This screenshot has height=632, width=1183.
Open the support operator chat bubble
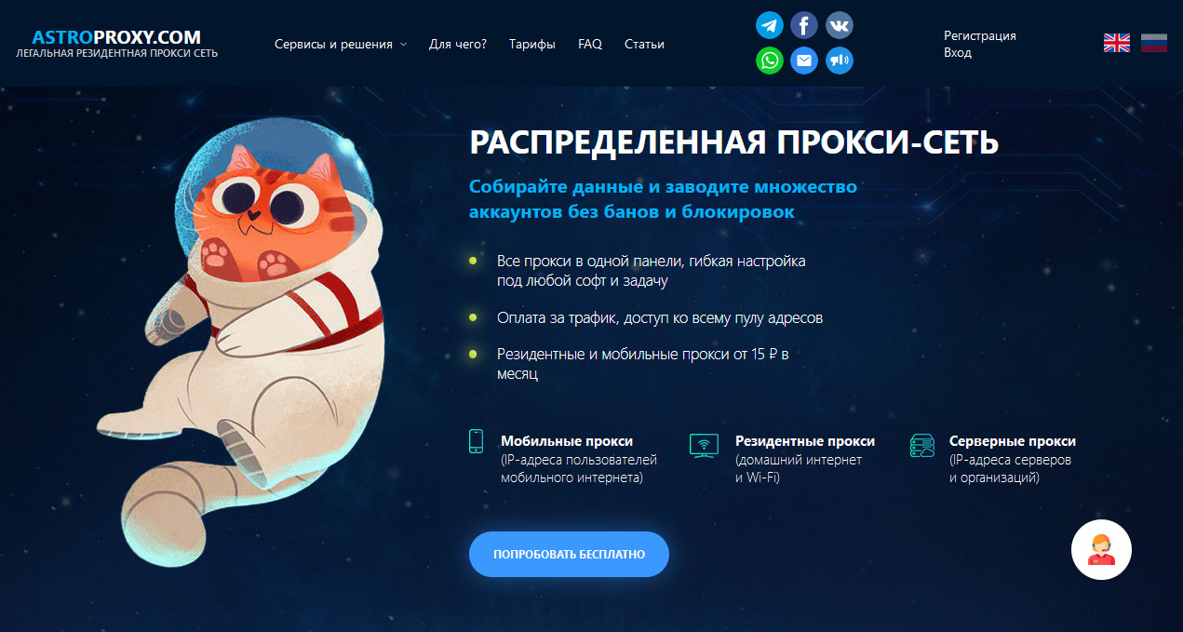click(1101, 550)
